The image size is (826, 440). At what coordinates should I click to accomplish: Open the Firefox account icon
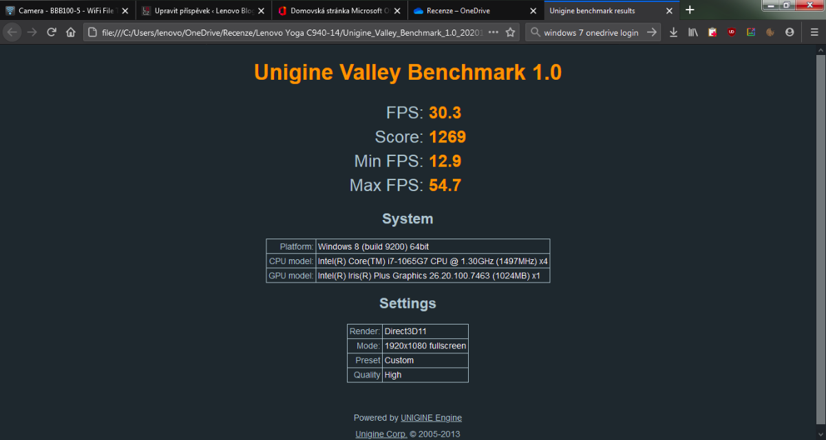pos(790,32)
